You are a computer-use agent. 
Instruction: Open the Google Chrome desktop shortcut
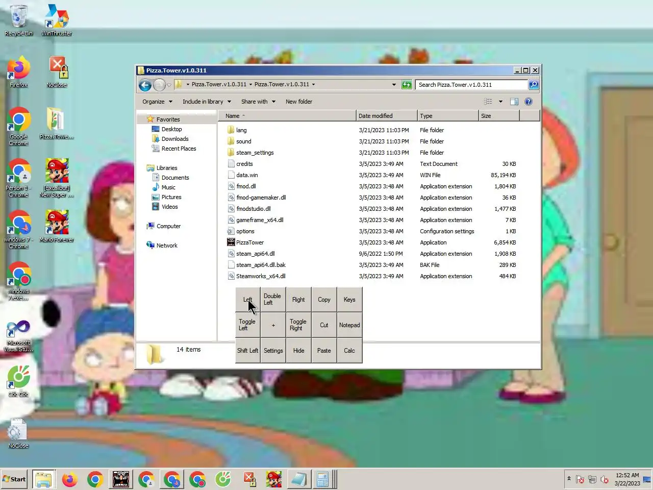pos(18,126)
